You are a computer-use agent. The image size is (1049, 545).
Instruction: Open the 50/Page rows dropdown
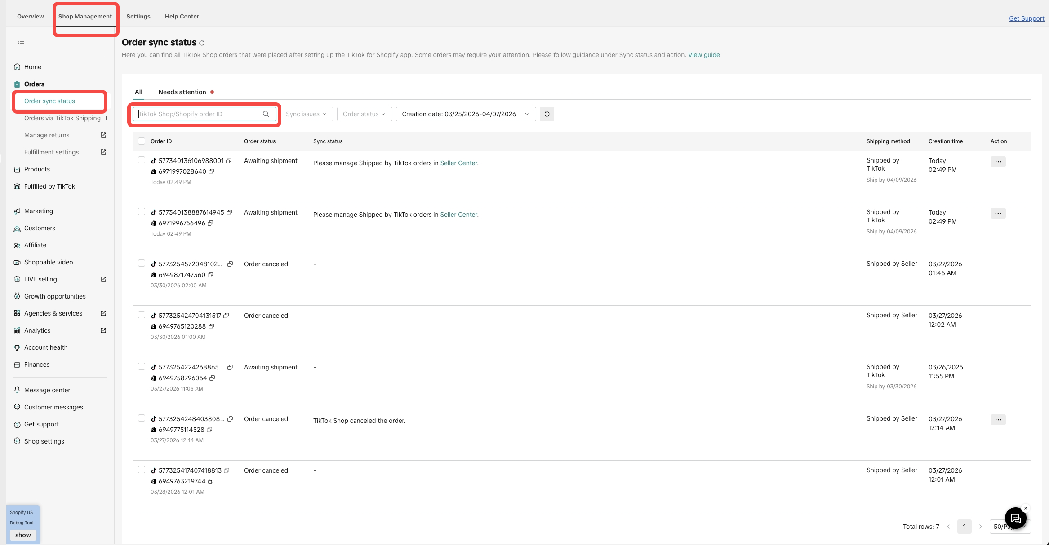tap(1010, 527)
